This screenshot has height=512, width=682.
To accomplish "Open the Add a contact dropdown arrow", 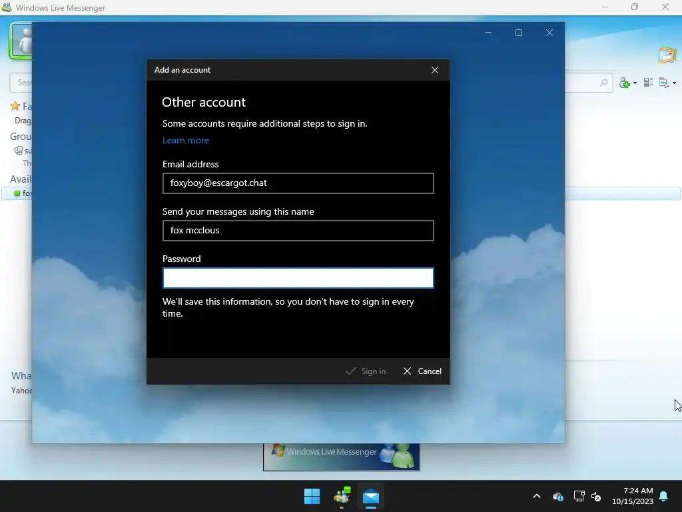I will coord(635,83).
